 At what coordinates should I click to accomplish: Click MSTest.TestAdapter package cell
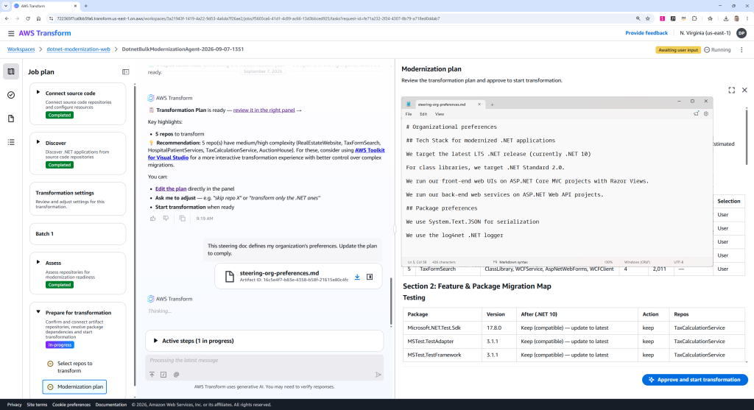point(443,342)
